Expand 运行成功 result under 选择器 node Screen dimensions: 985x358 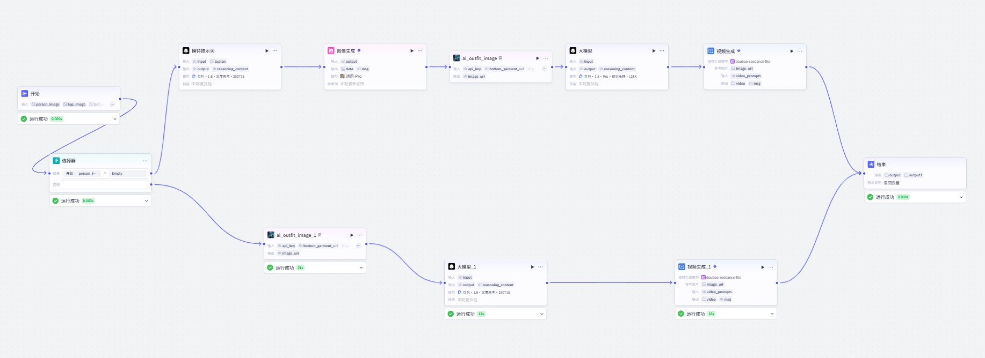[x=147, y=201]
